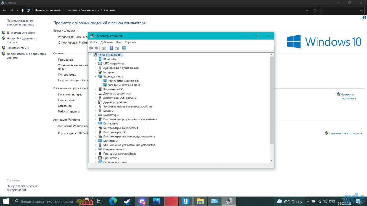Screen dimensions: 367x206
Task: Click the Мыши и иные указывающие устройства icon
Action: (100, 145)
